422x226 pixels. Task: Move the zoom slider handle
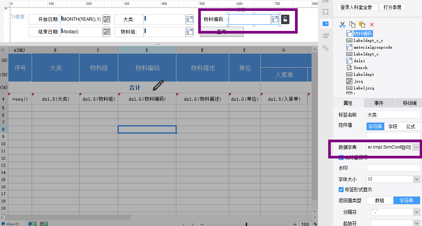[246, 224]
